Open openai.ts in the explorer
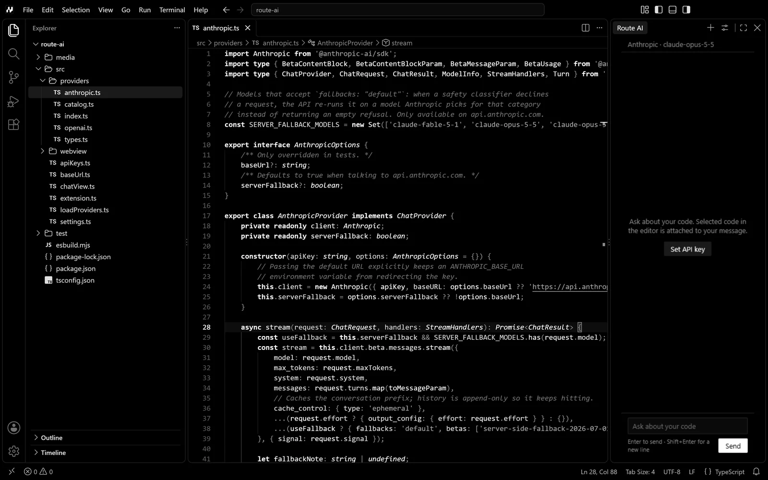The height and width of the screenshot is (480, 768). click(78, 128)
